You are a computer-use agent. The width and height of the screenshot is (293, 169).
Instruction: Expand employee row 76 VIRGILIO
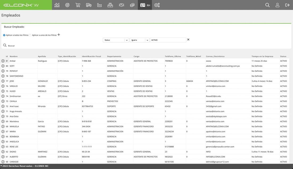click(3, 86)
